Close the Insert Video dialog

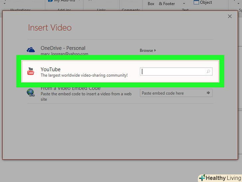pos(229,16)
